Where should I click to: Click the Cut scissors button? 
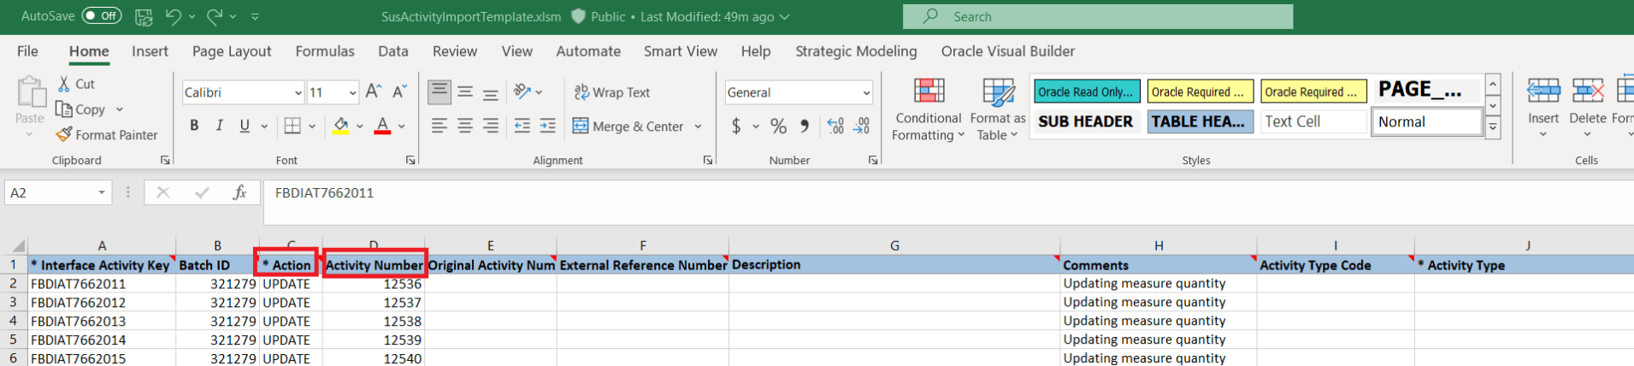pyautogui.click(x=76, y=84)
